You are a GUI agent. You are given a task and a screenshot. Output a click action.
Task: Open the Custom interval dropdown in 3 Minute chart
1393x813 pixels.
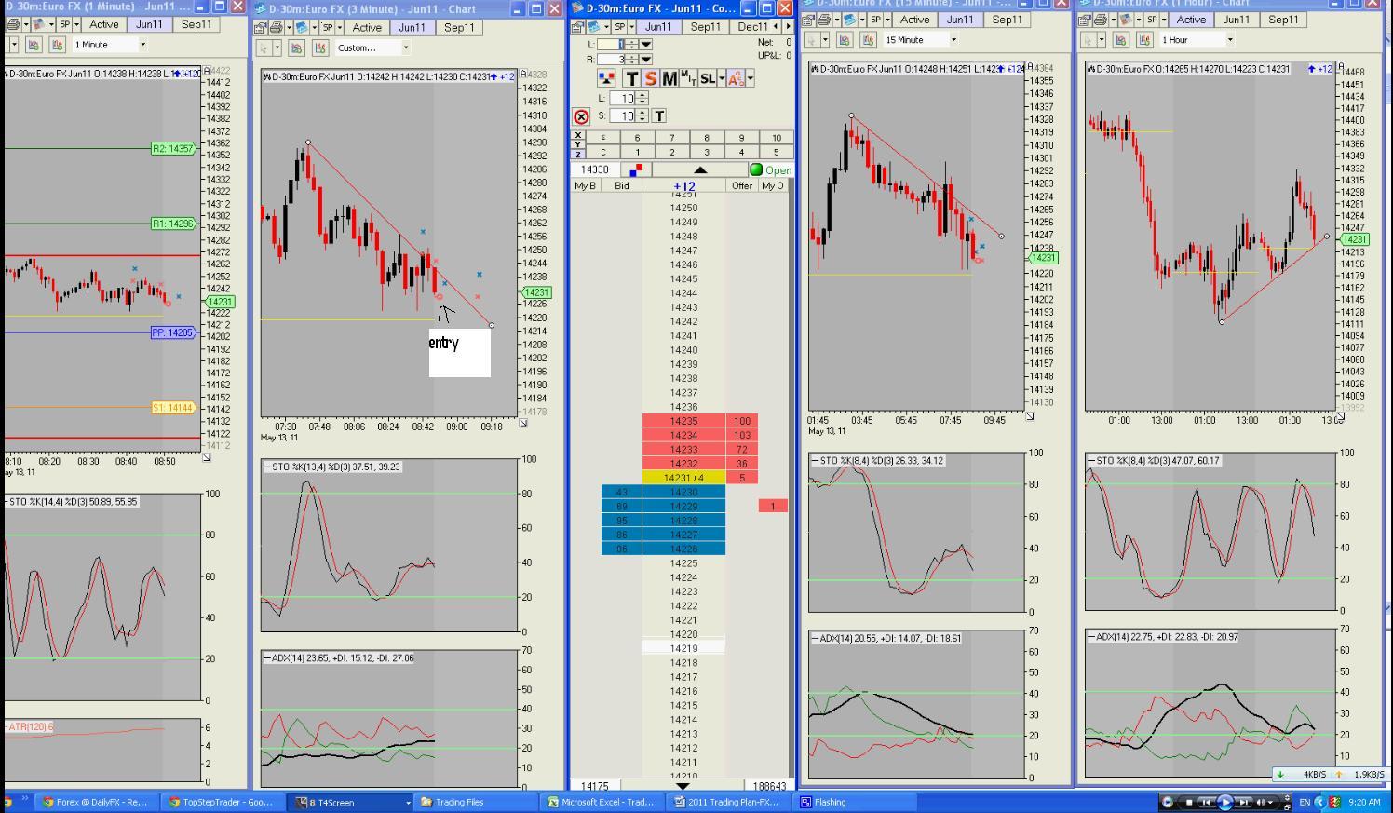pos(406,48)
